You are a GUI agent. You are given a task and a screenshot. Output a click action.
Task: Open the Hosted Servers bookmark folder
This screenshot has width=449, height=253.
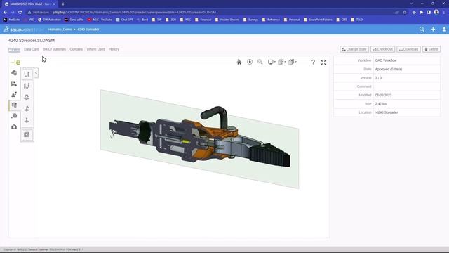click(x=227, y=20)
